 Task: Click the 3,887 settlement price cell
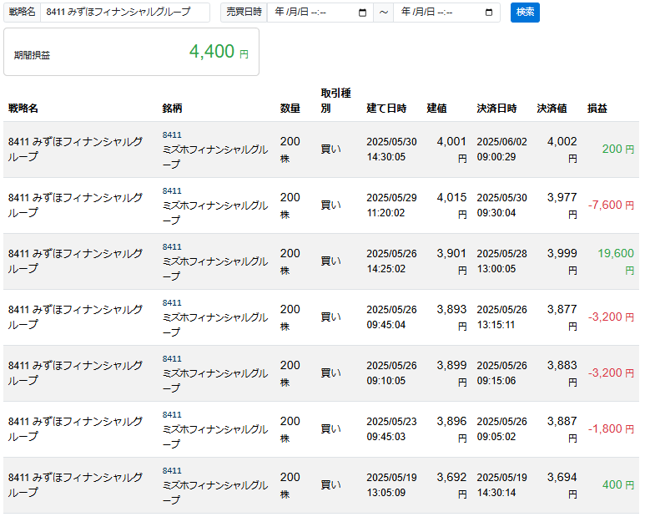click(562, 429)
